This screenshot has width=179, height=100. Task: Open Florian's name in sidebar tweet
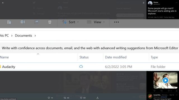[156, 2]
